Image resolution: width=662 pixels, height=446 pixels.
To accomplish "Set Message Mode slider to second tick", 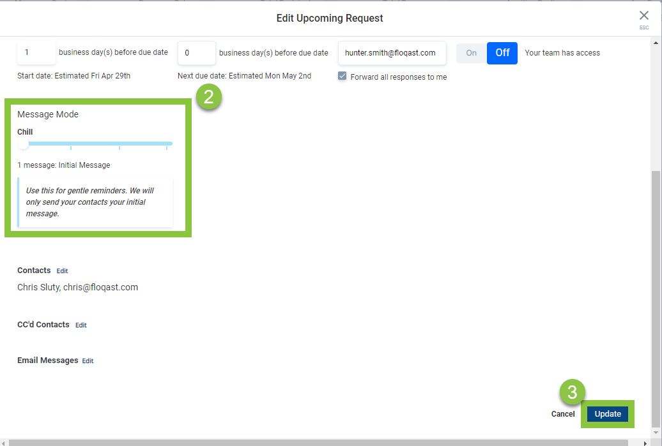I will point(71,144).
